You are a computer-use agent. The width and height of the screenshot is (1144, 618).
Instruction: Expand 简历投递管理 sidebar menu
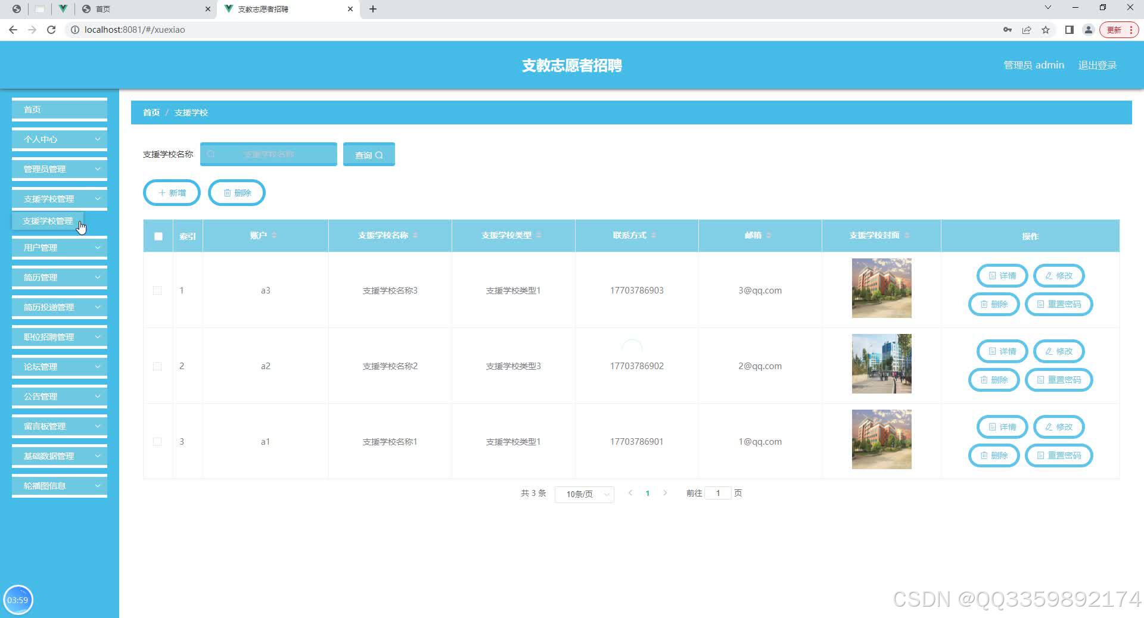coord(60,307)
